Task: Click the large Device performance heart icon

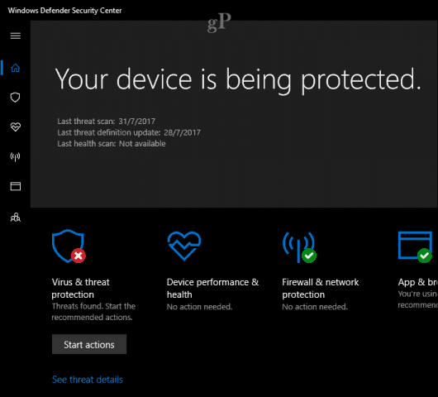Action: tap(184, 246)
